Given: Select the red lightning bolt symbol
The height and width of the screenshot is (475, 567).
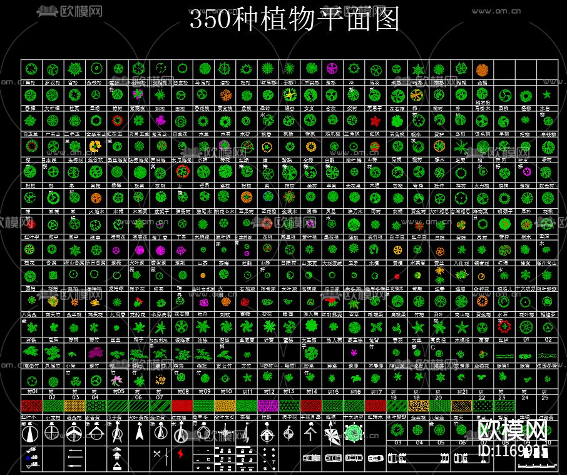Looking at the screenshot, I should 180,453.
